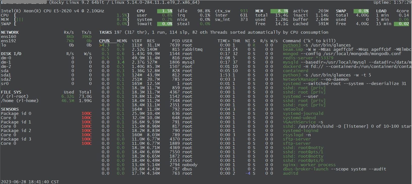Click the rsyslogd -n process
The image size is (412, 184).
[x=297, y=135]
